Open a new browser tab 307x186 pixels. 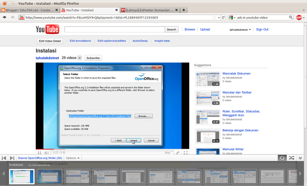pos(184,10)
